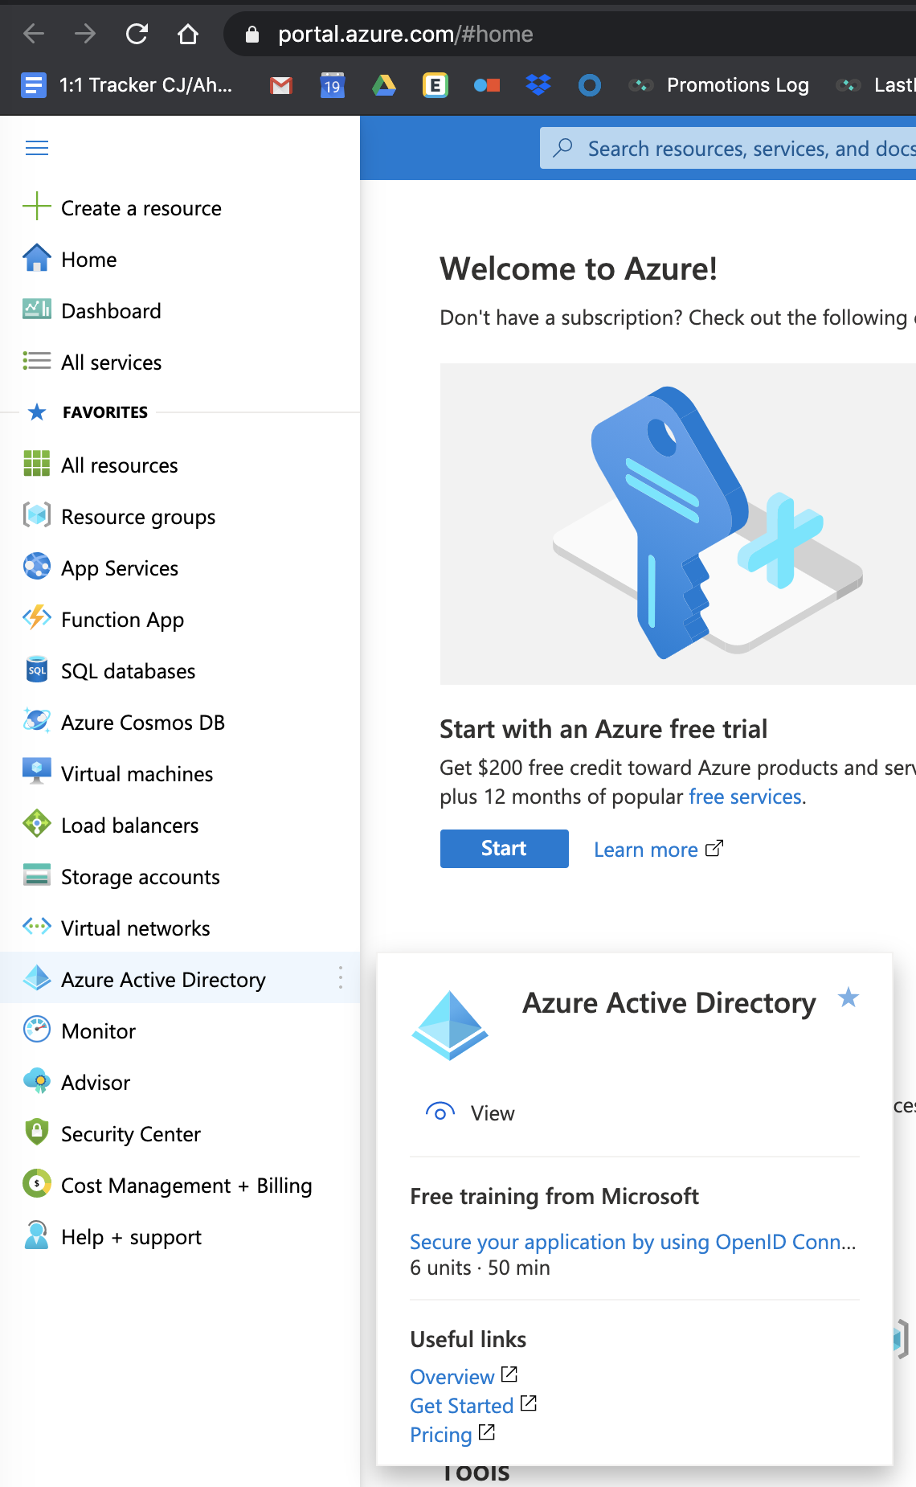Click the Function App lightning icon

[x=37, y=618]
